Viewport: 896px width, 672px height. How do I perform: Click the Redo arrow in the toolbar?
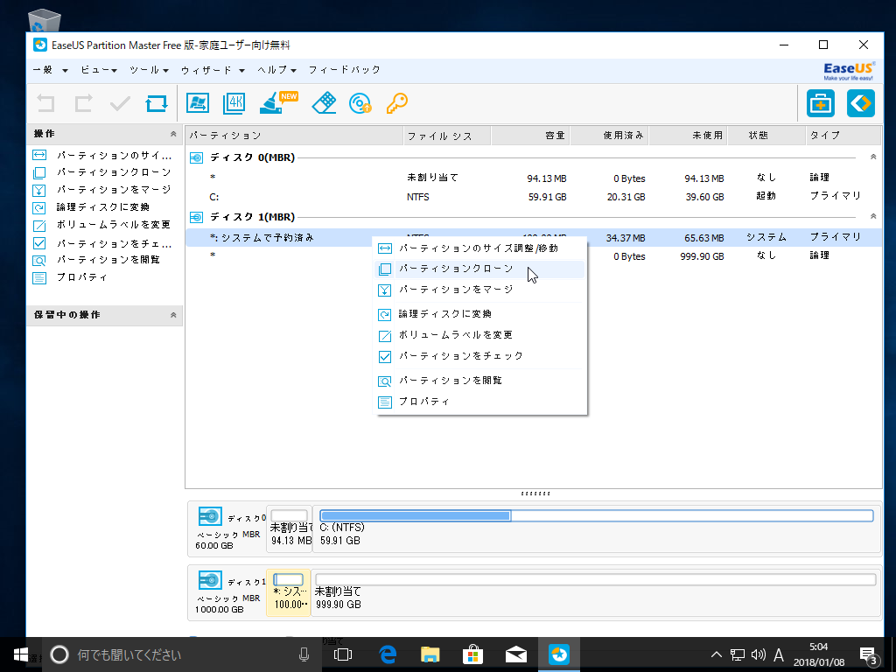pyautogui.click(x=83, y=103)
